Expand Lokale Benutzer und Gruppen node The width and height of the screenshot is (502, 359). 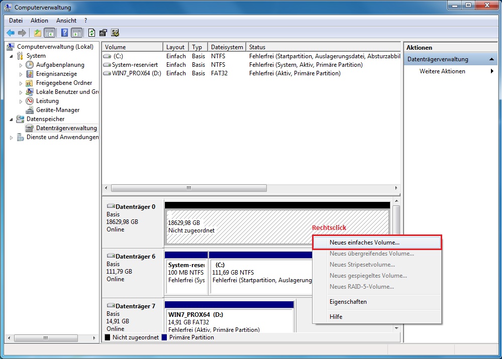coord(21,92)
